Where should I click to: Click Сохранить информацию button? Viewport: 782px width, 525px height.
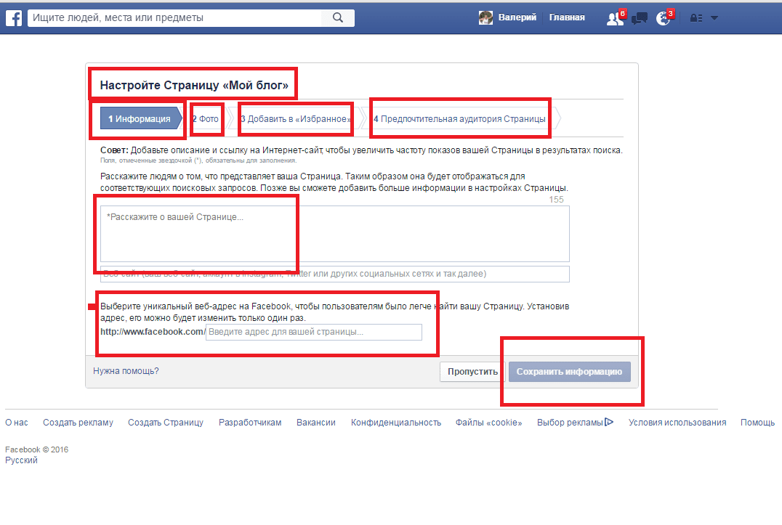click(x=570, y=372)
